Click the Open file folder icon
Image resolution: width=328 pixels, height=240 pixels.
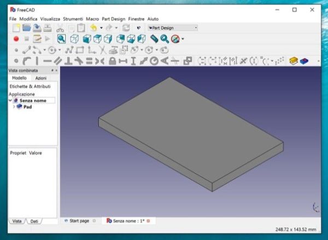point(26,28)
